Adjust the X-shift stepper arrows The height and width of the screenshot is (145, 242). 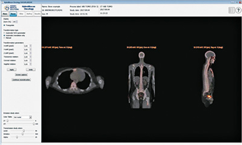[x=30, y=46]
